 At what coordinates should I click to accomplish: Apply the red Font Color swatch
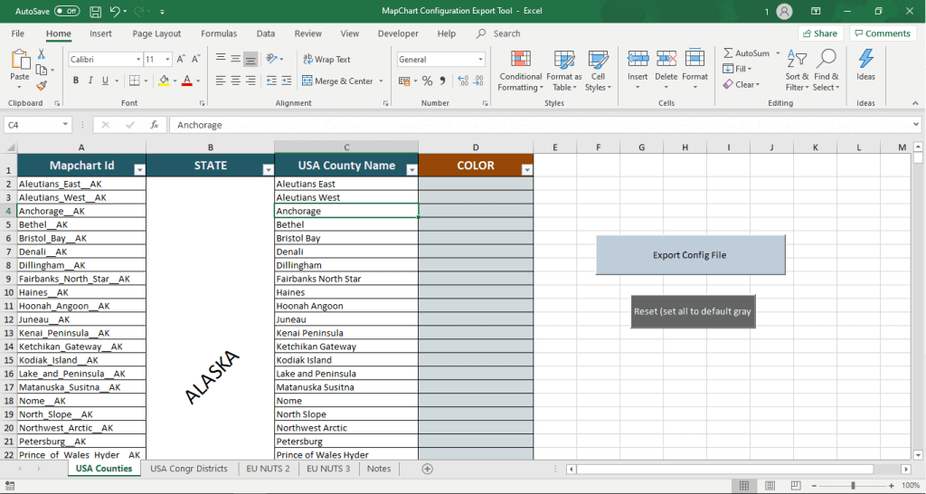187,81
